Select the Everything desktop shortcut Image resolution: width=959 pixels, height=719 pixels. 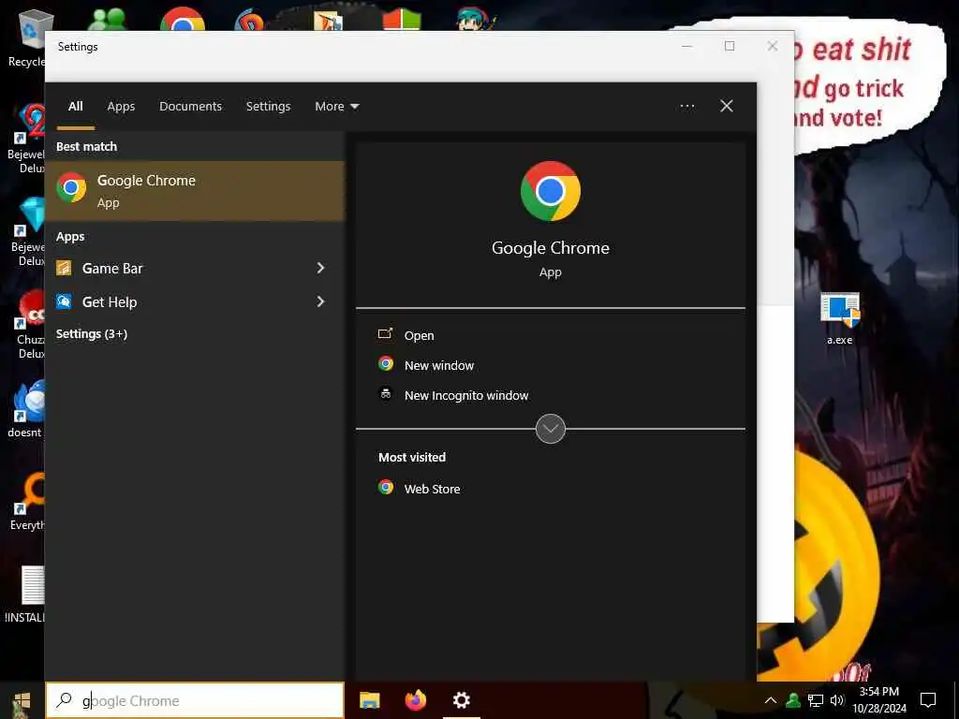pyautogui.click(x=27, y=502)
